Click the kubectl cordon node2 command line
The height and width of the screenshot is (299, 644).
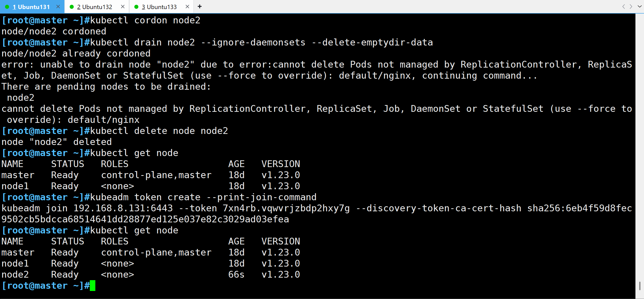point(145,20)
